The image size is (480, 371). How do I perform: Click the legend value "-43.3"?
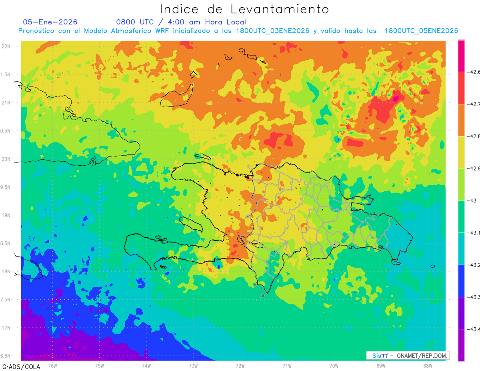click(473, 297)
